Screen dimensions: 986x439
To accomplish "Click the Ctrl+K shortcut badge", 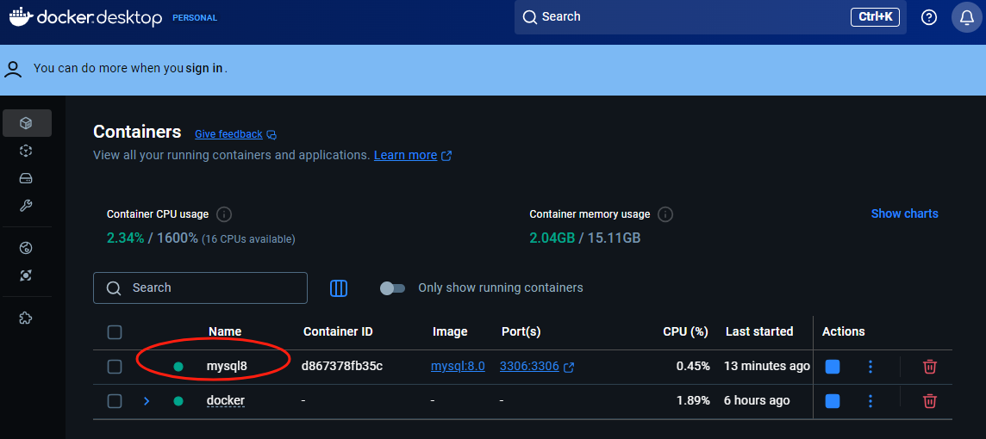I will pyautogui.click(x=875, y=17).
